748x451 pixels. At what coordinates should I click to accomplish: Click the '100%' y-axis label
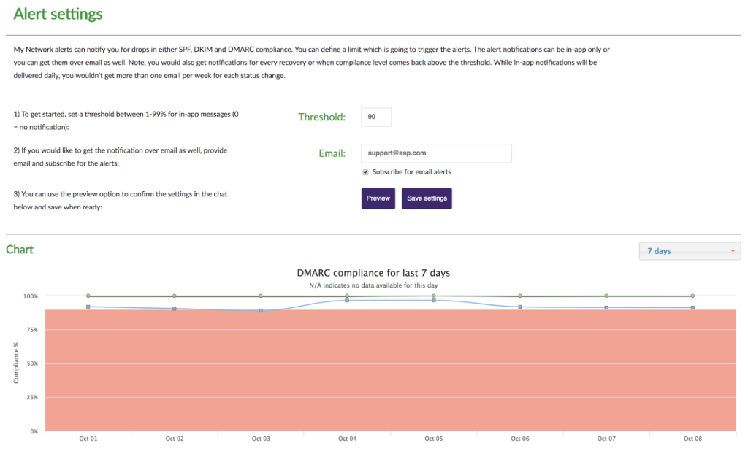pos(31,296)
